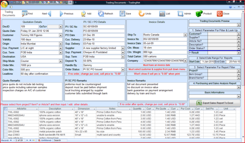Jump to first record in navigator
The width and height of the screenshot is (245, 143).
[11, 140]
